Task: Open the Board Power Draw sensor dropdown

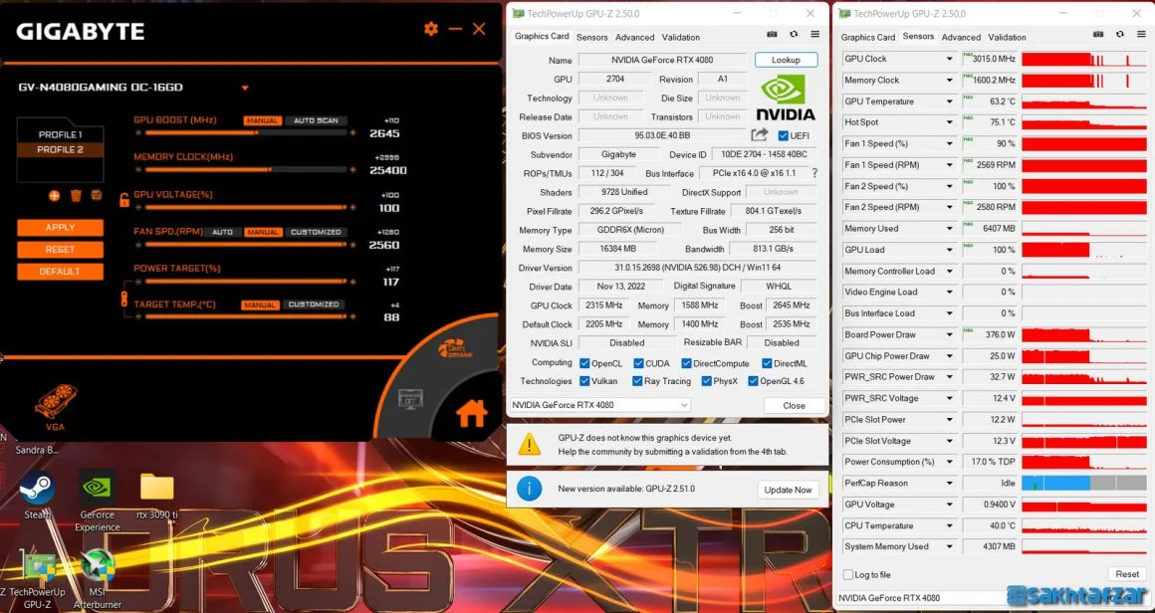Action: pyautogui.click(x=950, y=334)
